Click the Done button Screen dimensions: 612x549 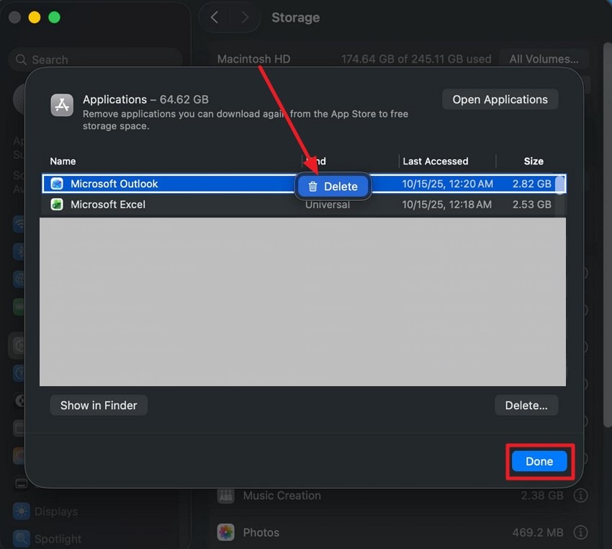[539, 461]
